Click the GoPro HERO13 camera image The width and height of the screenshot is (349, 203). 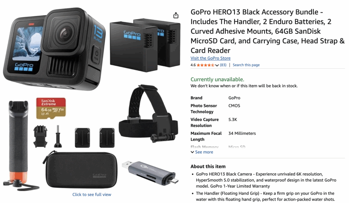(x=54, y=49)
